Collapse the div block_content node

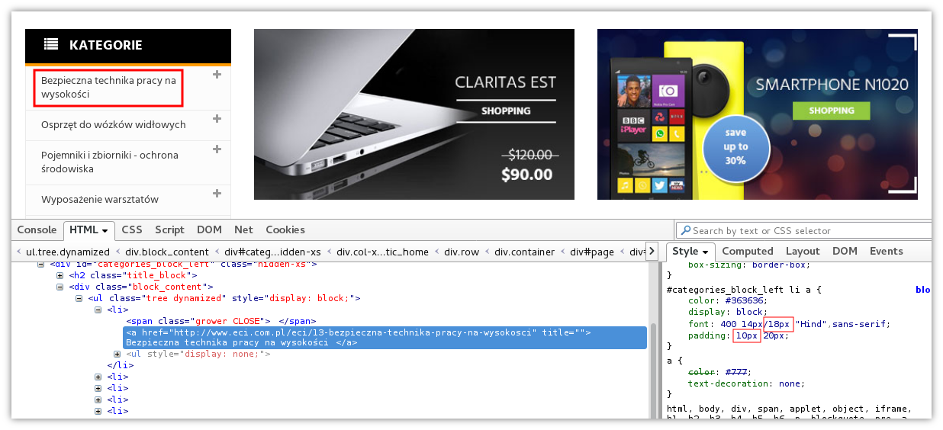click(x=60, y=287)
